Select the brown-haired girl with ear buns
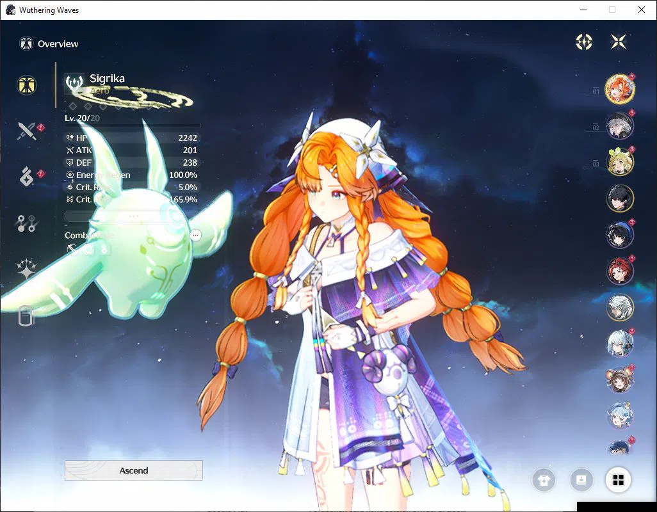 click(620, 380)
